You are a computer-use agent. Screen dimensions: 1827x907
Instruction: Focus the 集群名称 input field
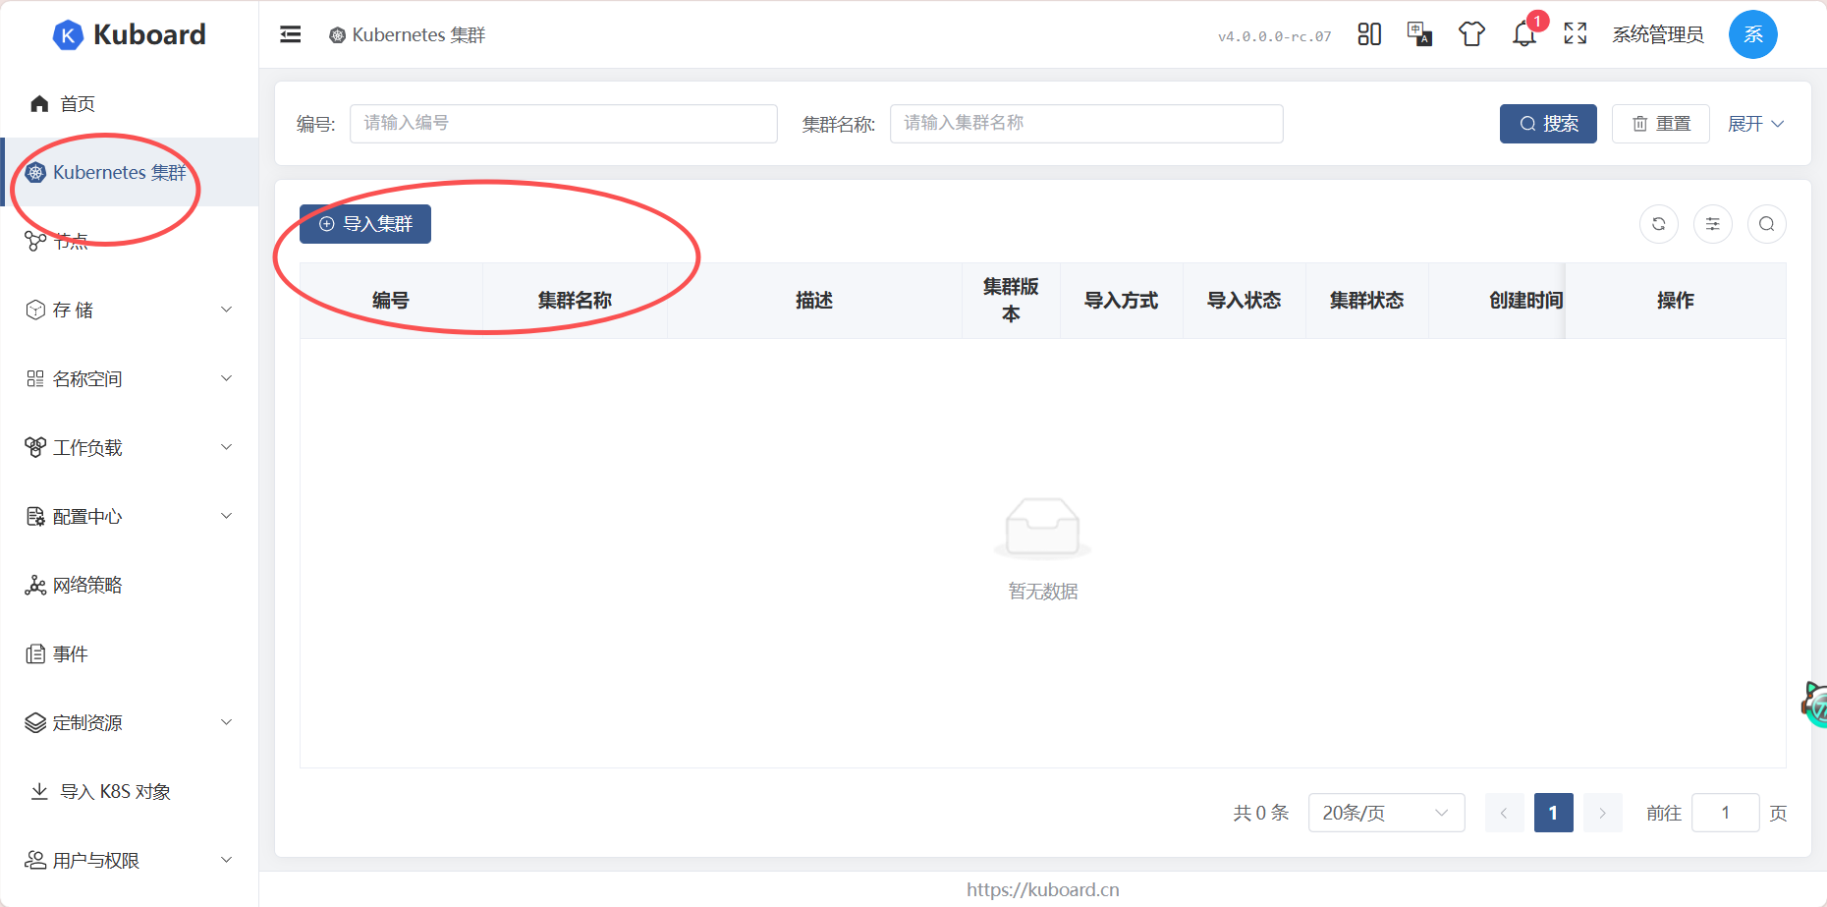(x=1086, y=124)
